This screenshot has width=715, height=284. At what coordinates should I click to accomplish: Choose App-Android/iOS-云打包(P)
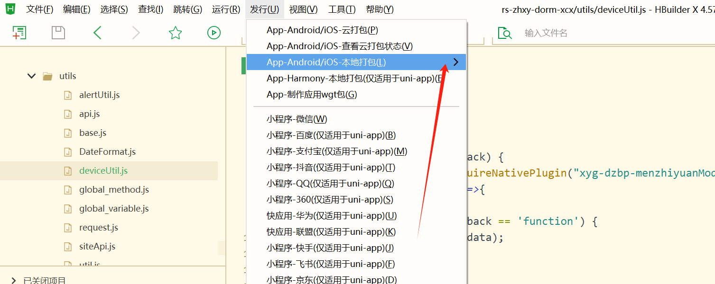click(356, 30)
